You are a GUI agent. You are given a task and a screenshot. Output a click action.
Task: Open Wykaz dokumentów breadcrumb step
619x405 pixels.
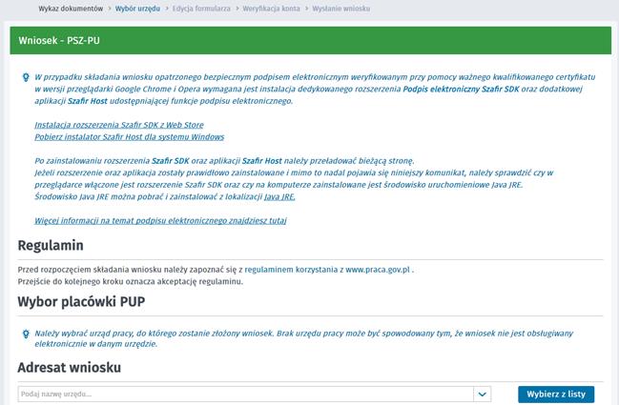pyautogui.click(x=71, y=9)
